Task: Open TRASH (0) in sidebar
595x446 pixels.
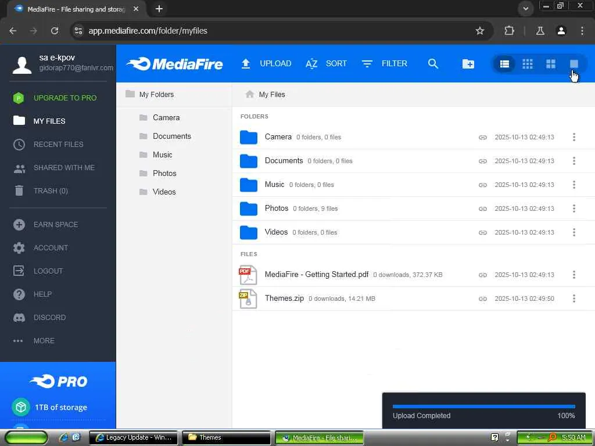Action: (41, 190)
